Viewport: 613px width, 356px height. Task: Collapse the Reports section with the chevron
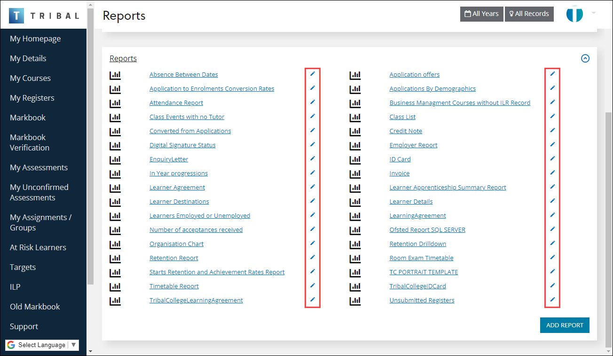point(585,58)
